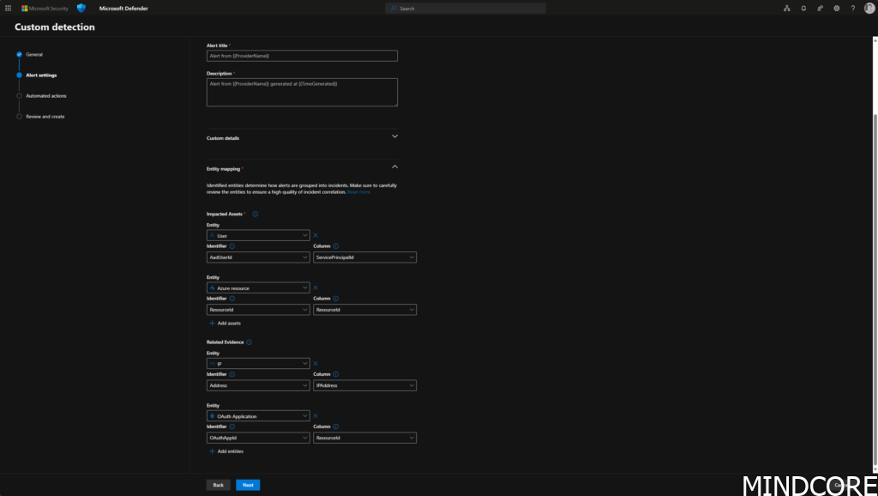Image resolution: width=878 pixels, height=496 pixels.
Task: Open the Read more link
Action: coord(359,192)
